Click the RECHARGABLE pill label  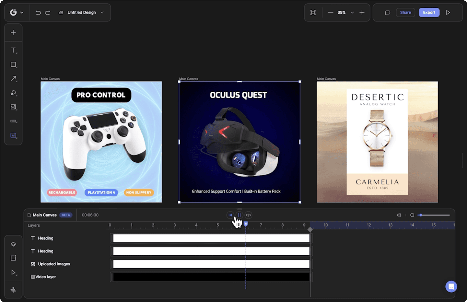click(x=62, y=192)
